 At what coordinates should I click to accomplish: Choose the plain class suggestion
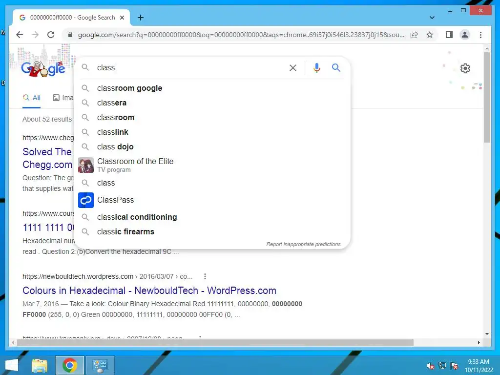coord(212,183)
